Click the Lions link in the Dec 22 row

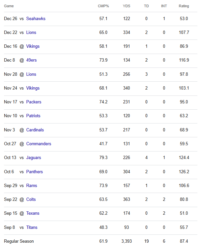pos(31,33)
